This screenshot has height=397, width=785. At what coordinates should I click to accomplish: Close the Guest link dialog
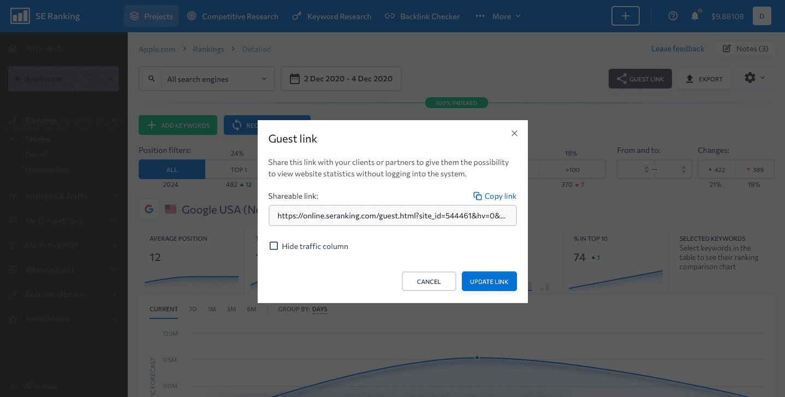tap(514, 133)
